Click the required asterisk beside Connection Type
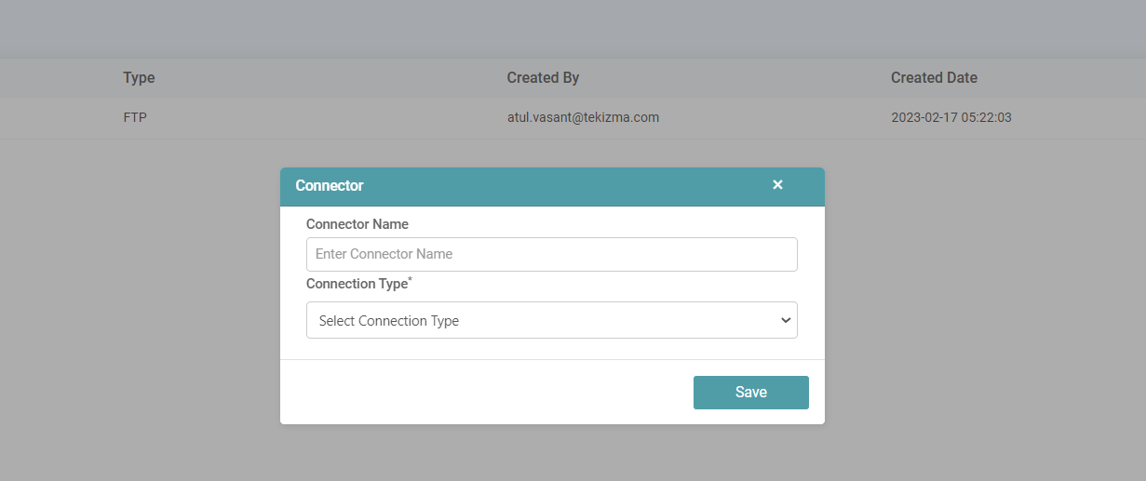The image size is (1146, 481). (411, 279)
